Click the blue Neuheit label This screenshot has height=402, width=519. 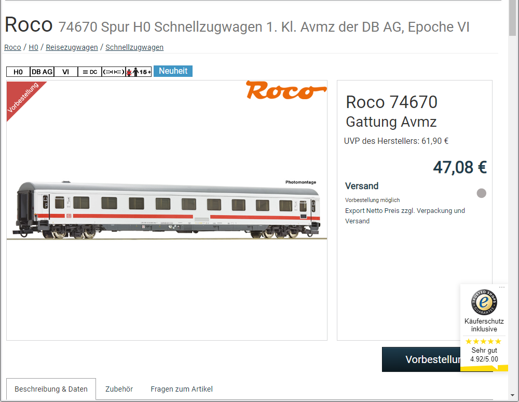173,71
